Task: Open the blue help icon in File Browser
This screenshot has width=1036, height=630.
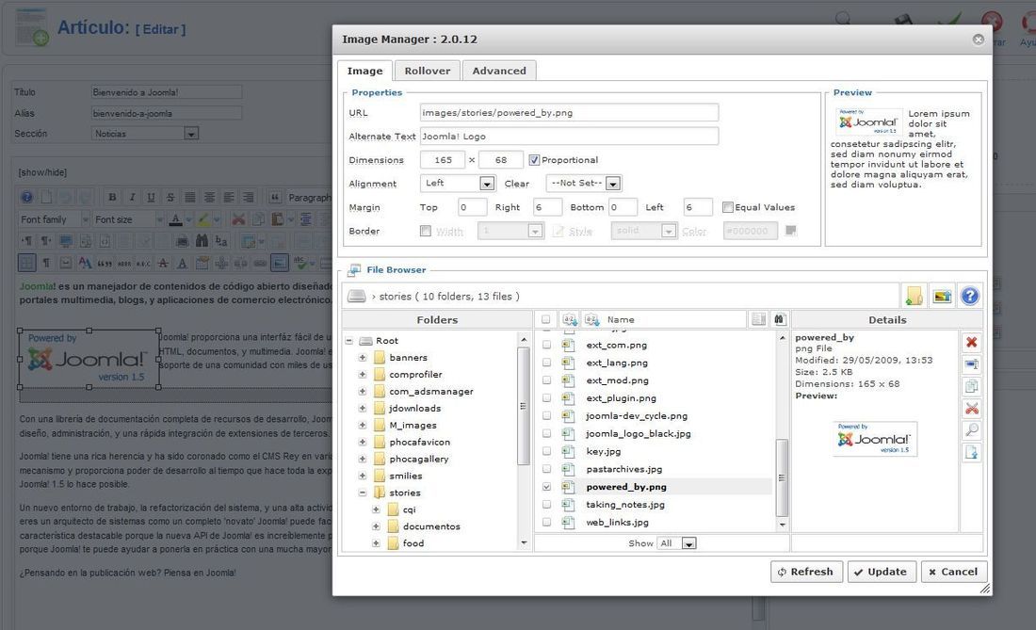Action: [969, 296]
